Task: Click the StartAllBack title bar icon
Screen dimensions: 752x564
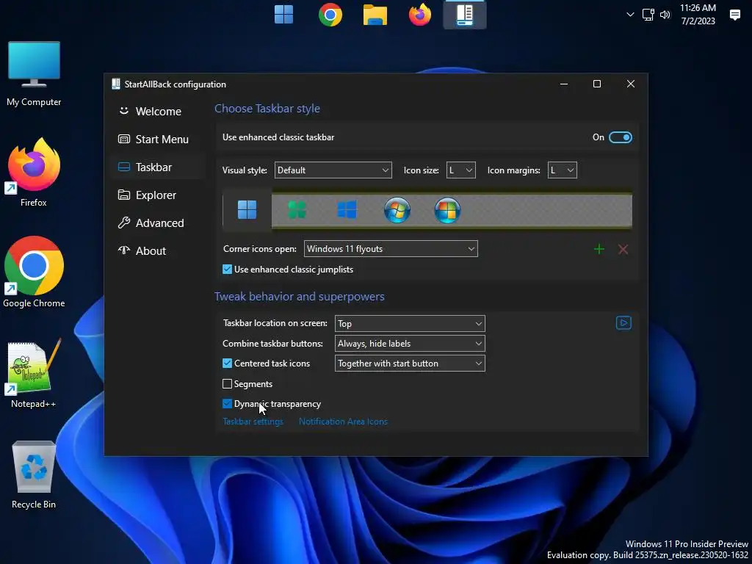Action: pos(116,84)
